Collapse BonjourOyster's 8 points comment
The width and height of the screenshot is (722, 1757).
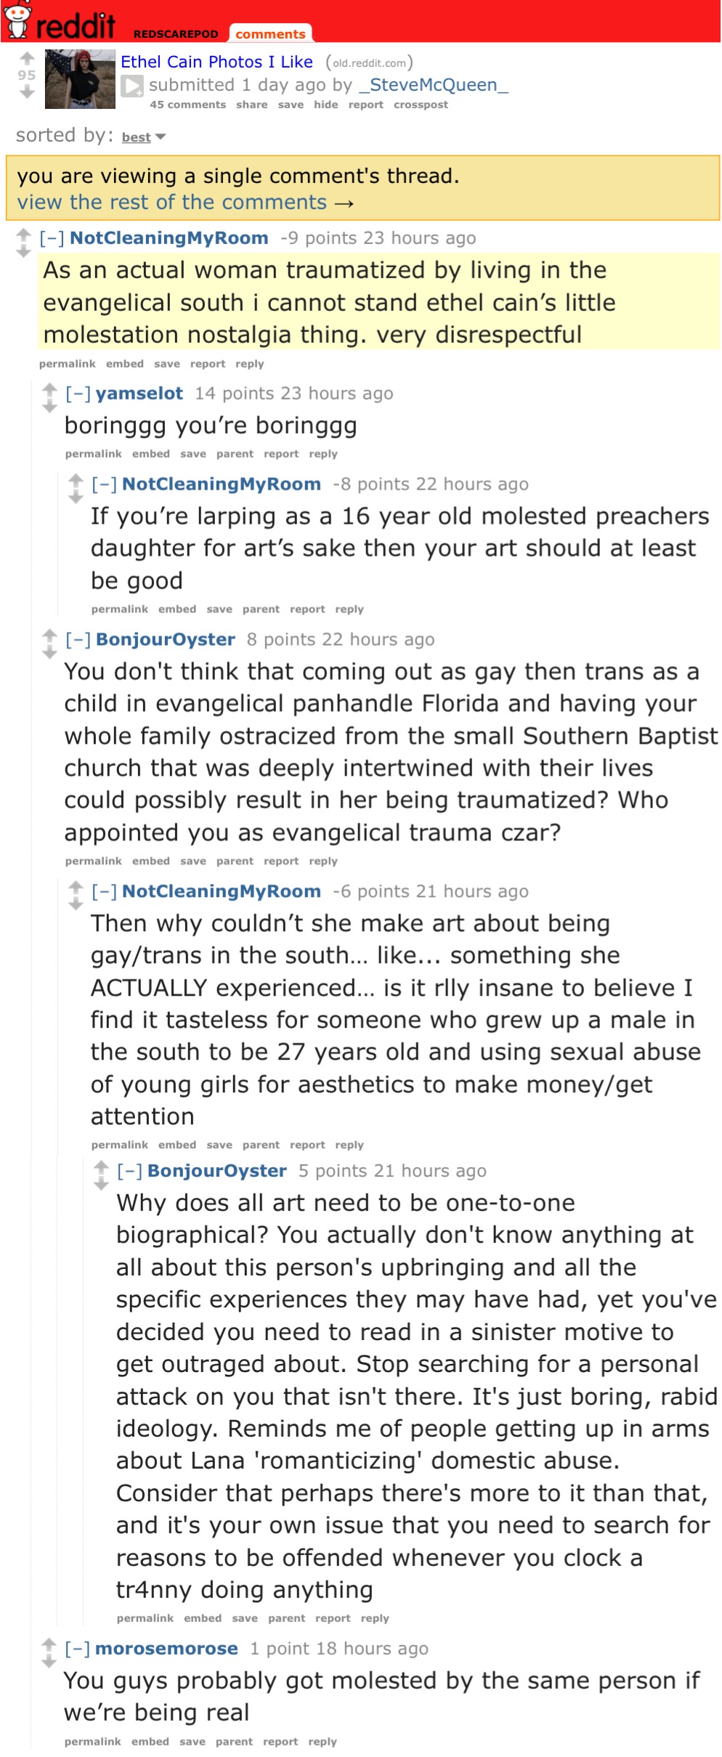pyautogui.click(x=78, y=640)
